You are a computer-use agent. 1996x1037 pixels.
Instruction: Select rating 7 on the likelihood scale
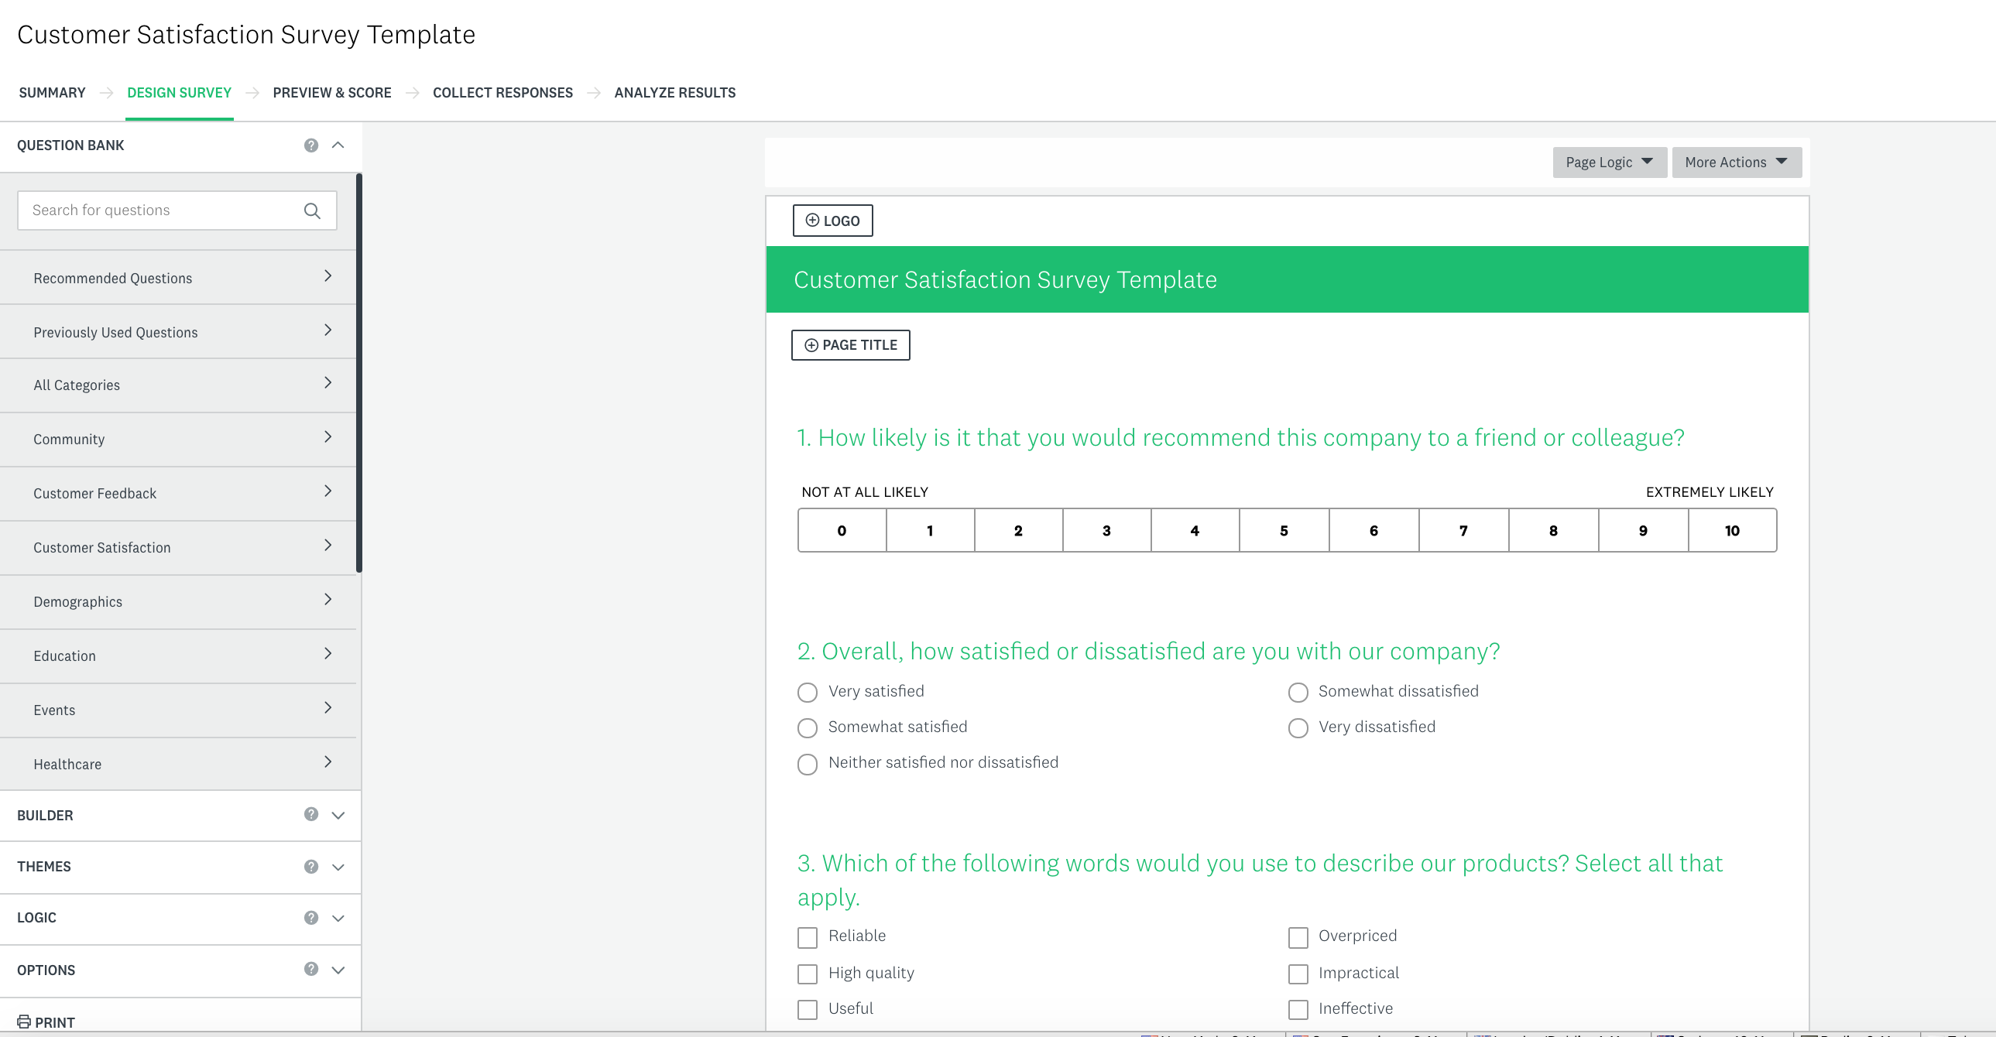pyautogui.click(x=1463, y=532)
